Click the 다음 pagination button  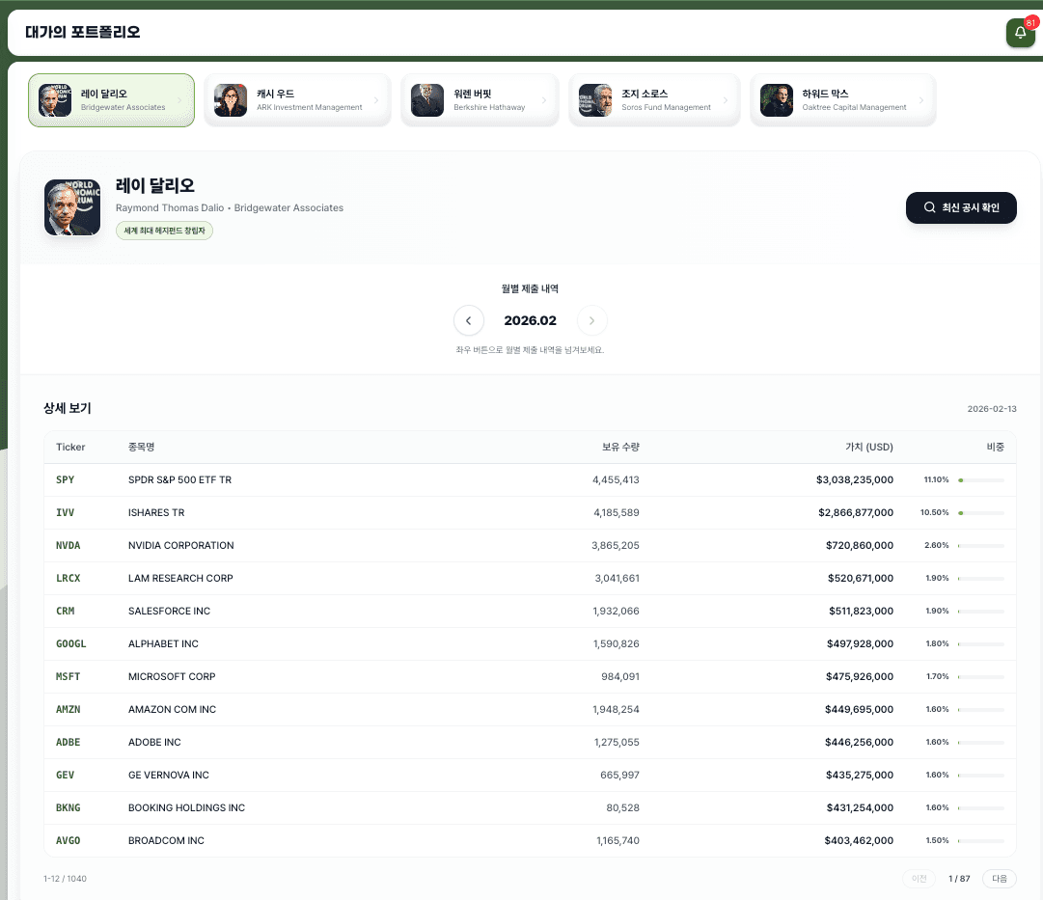click(999, 879)
